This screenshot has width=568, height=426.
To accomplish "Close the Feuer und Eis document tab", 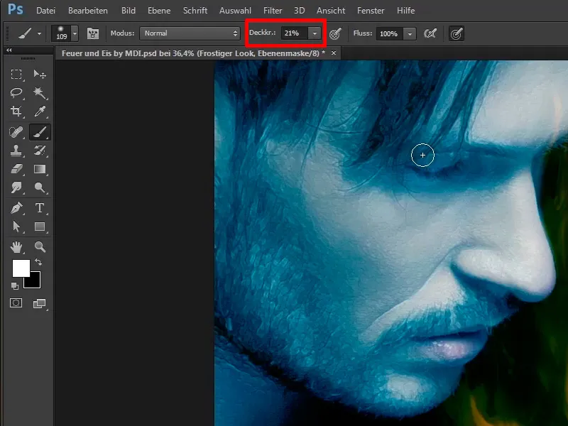I will tap(334, 53).
